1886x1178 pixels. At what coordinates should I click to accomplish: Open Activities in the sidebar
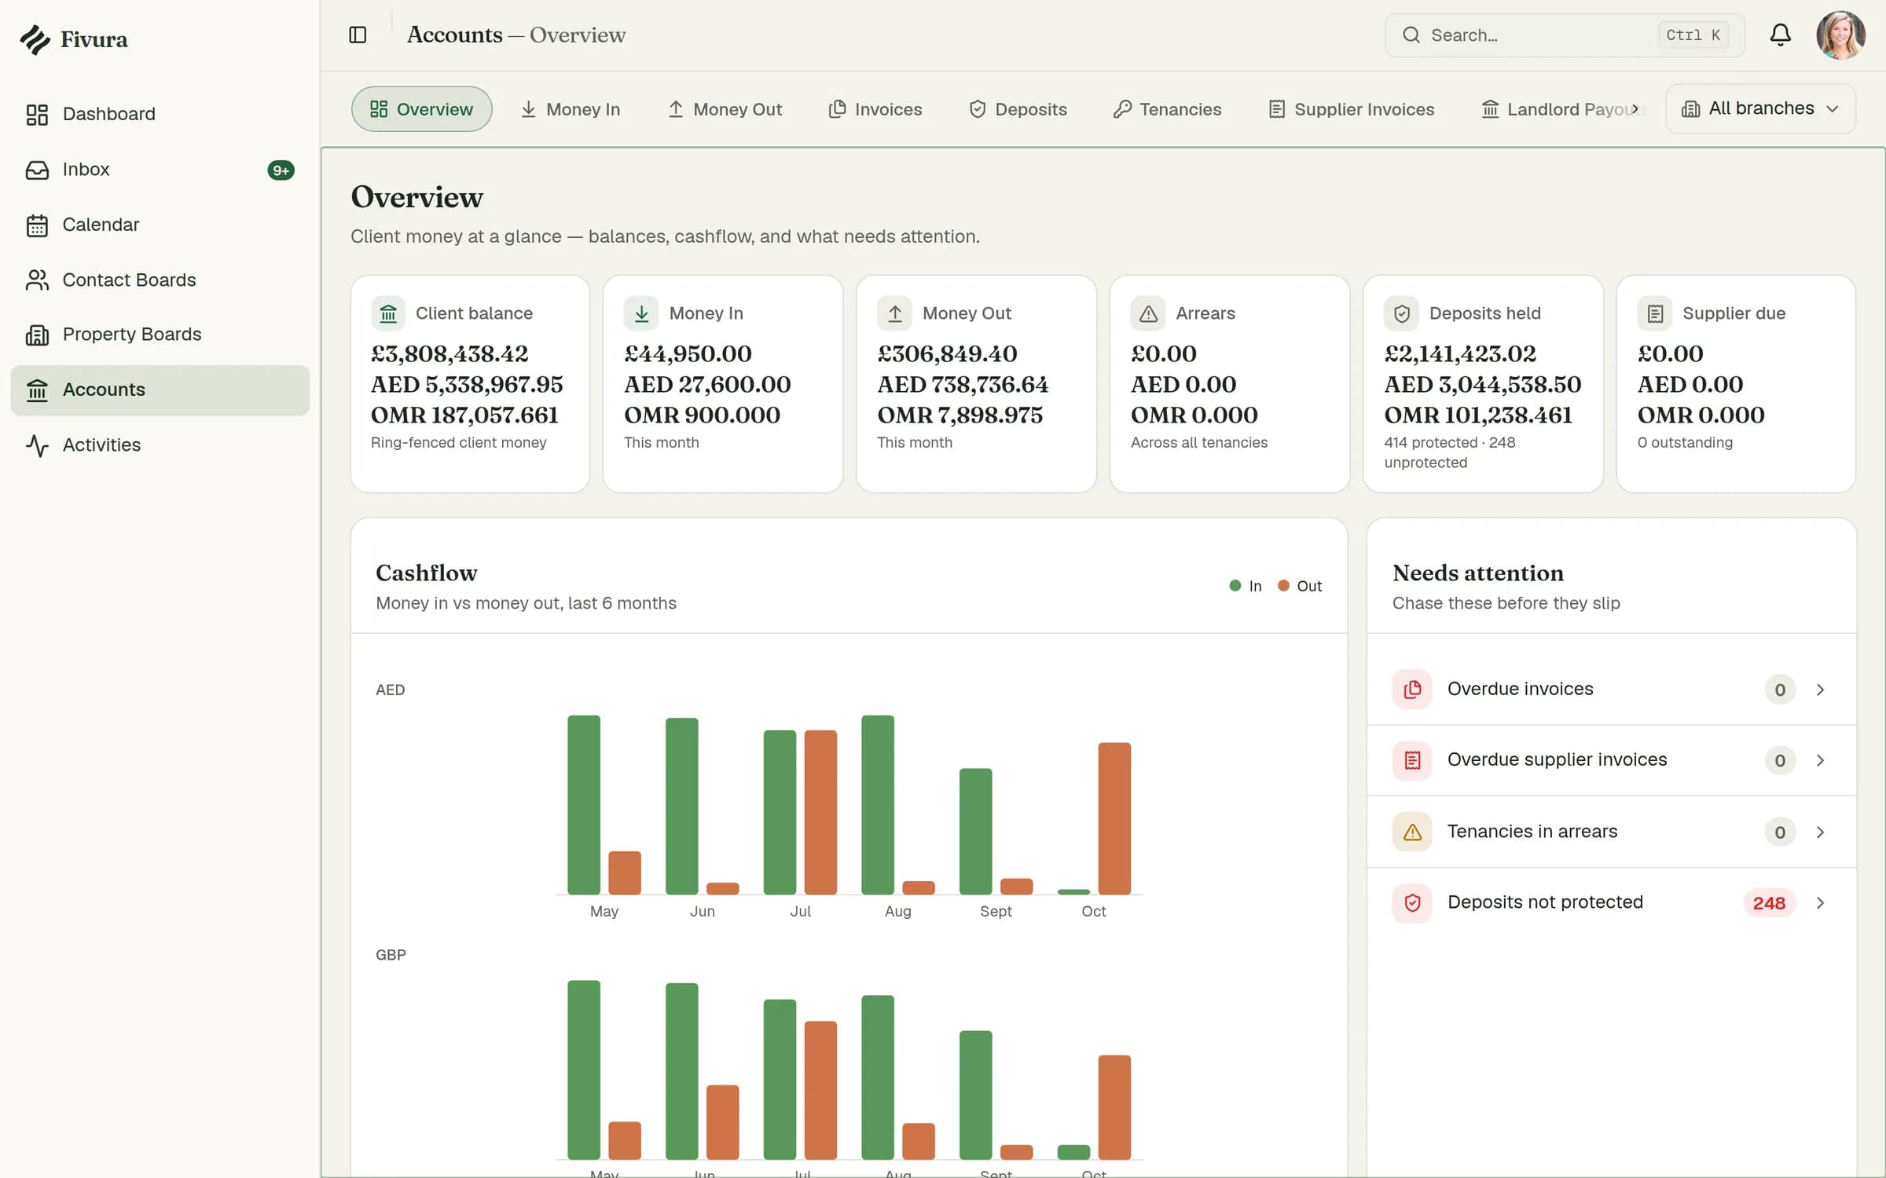(x=160, y=445)
